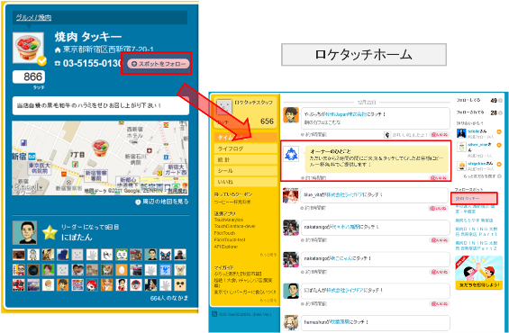509x333 pixels.
Task: Follow the first suggested friend via orange icon
Action: pyautogui.click(x=499, y=132)
